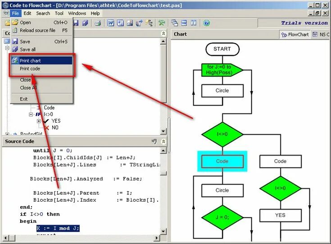
Task: Switch to the NS chart tab
Action: click(x=321, y=34)
